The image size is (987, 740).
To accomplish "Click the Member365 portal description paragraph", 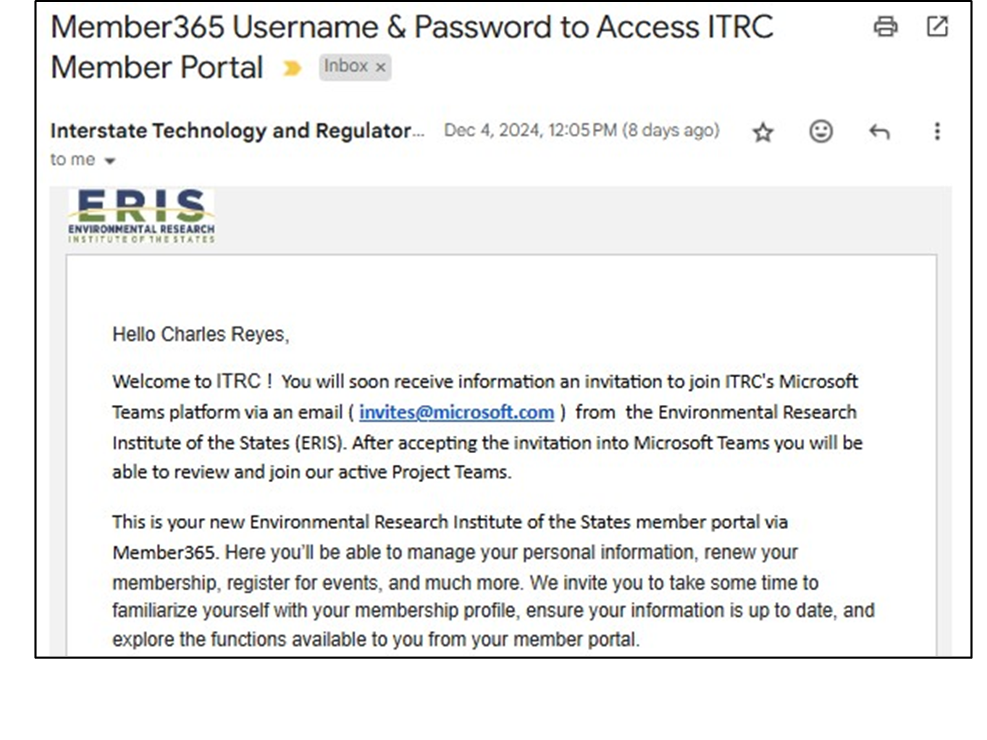I will point(493,581).
